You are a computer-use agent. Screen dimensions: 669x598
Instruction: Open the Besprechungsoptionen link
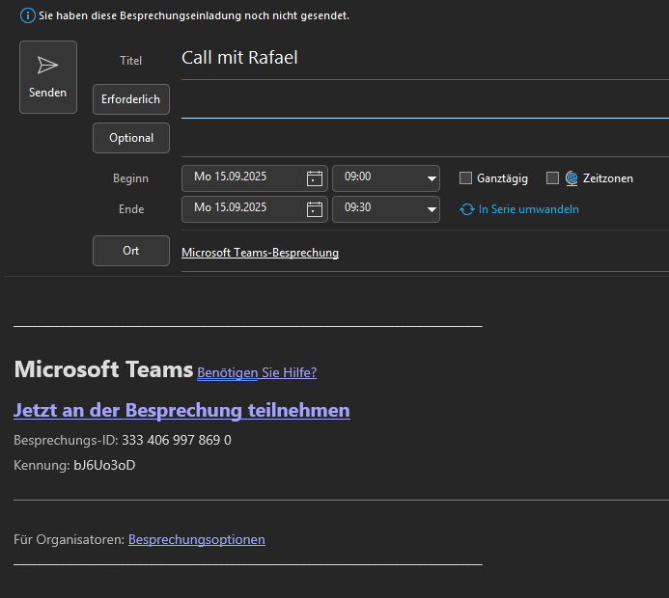[x=196, y=540]
